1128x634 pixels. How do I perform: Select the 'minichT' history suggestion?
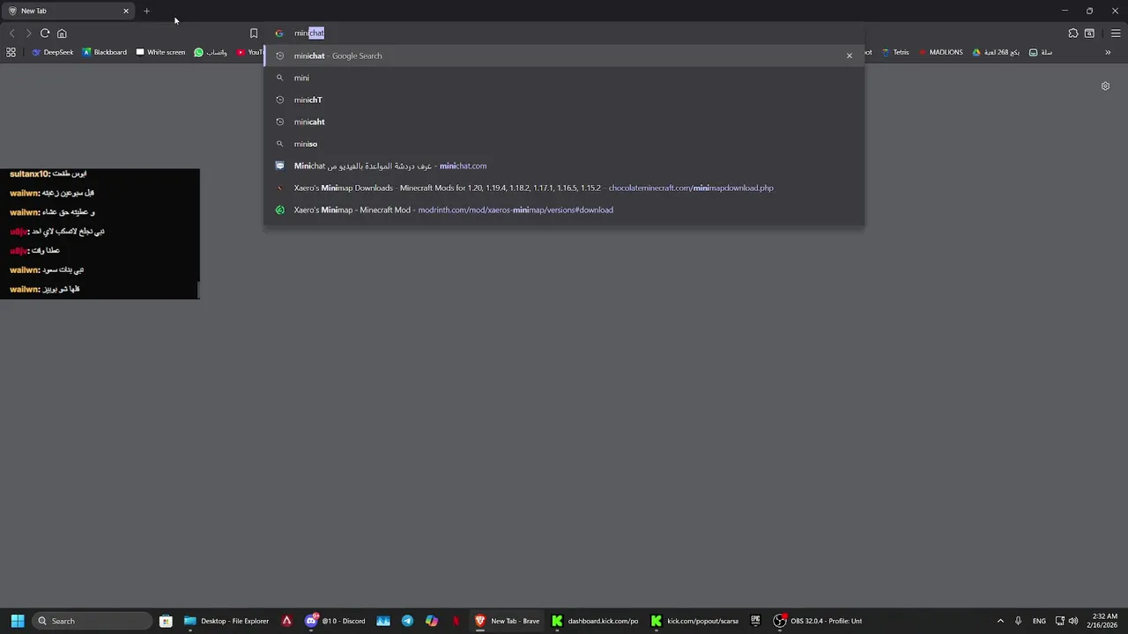(x=564, y=100)
